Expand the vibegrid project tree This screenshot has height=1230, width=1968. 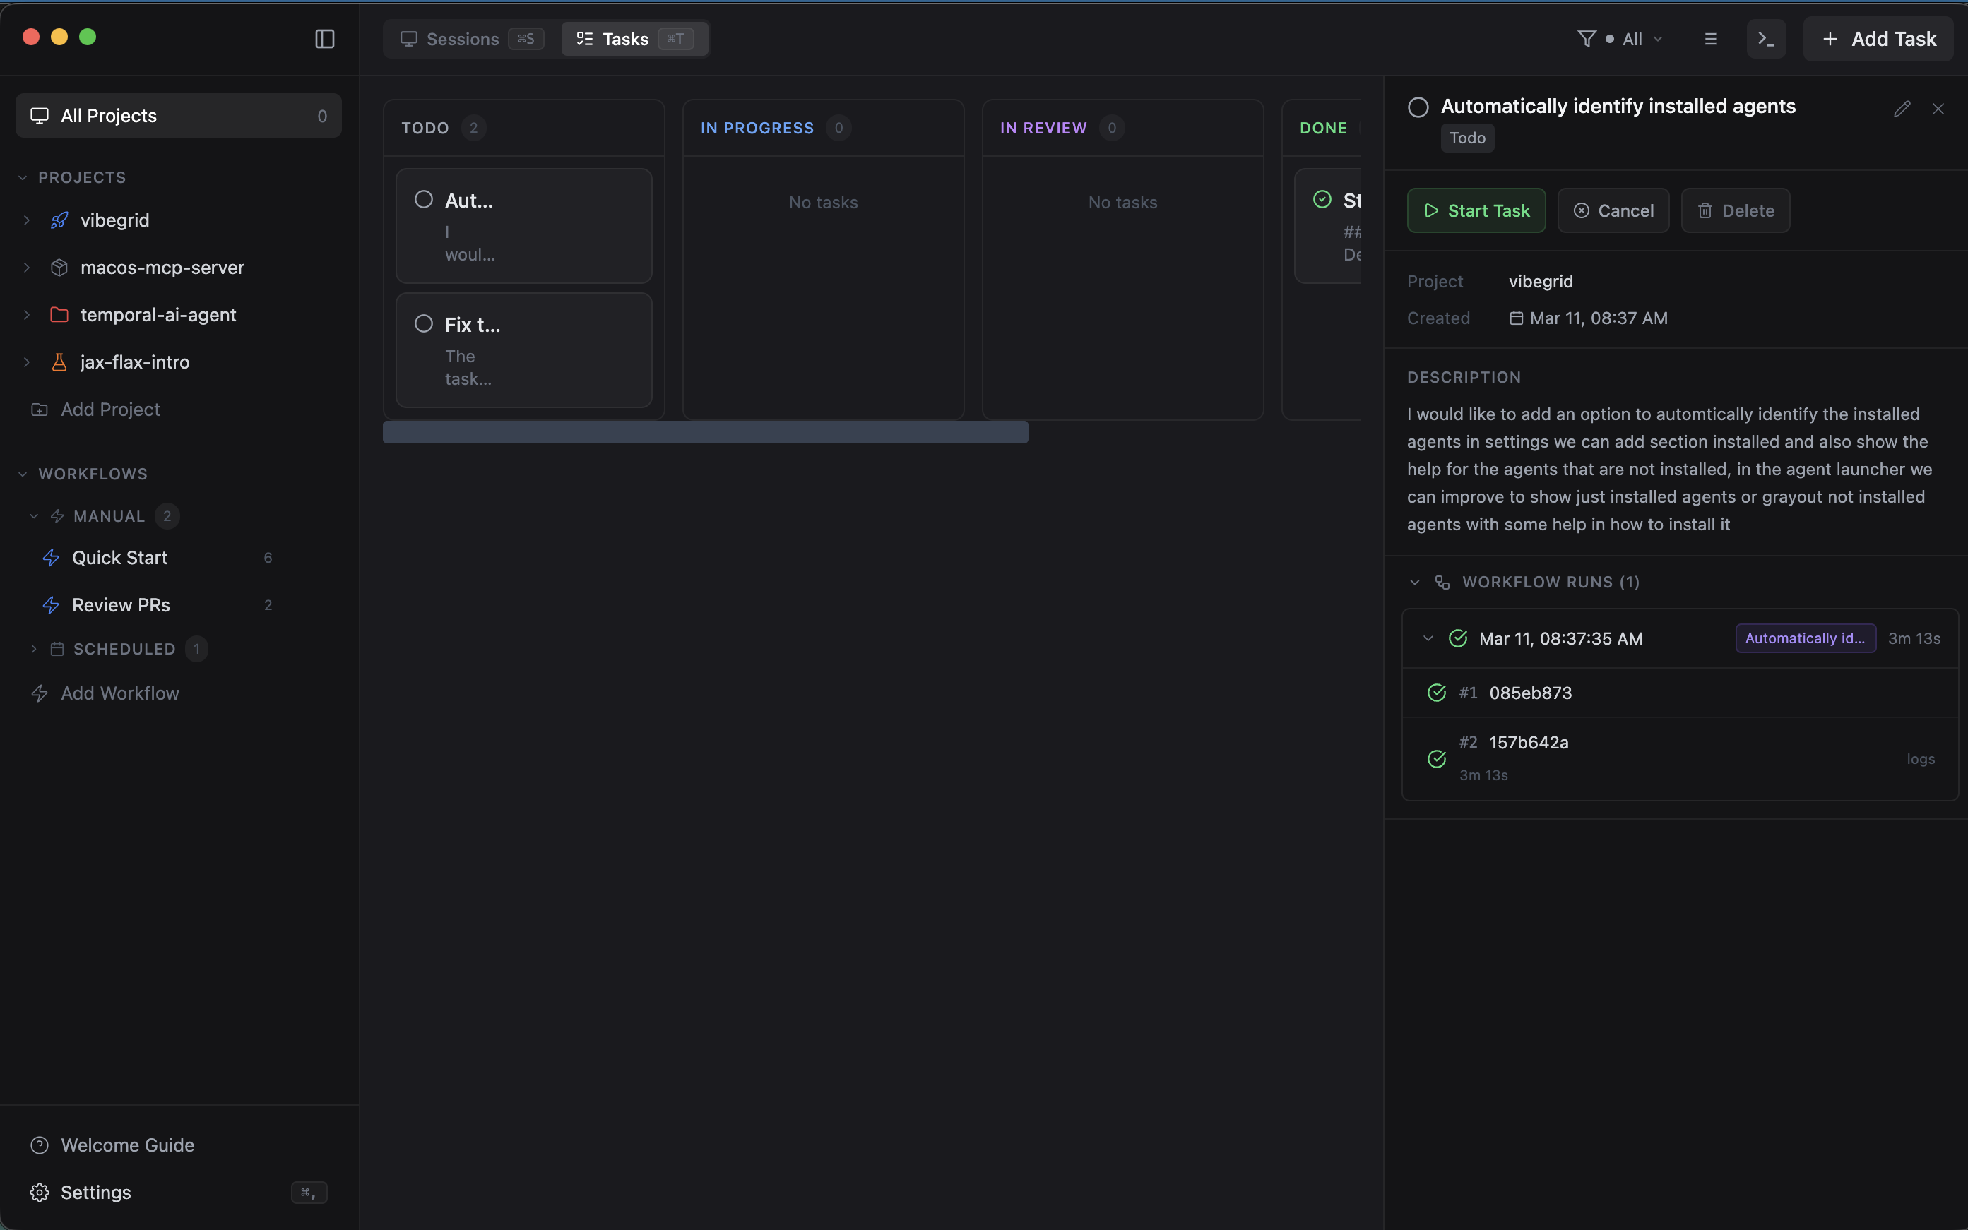coord(28,219)
